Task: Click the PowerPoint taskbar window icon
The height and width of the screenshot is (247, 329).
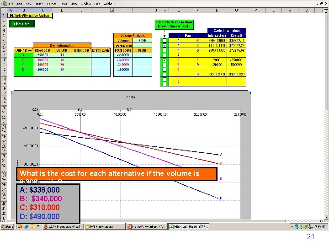Action: tap(129, 226)
